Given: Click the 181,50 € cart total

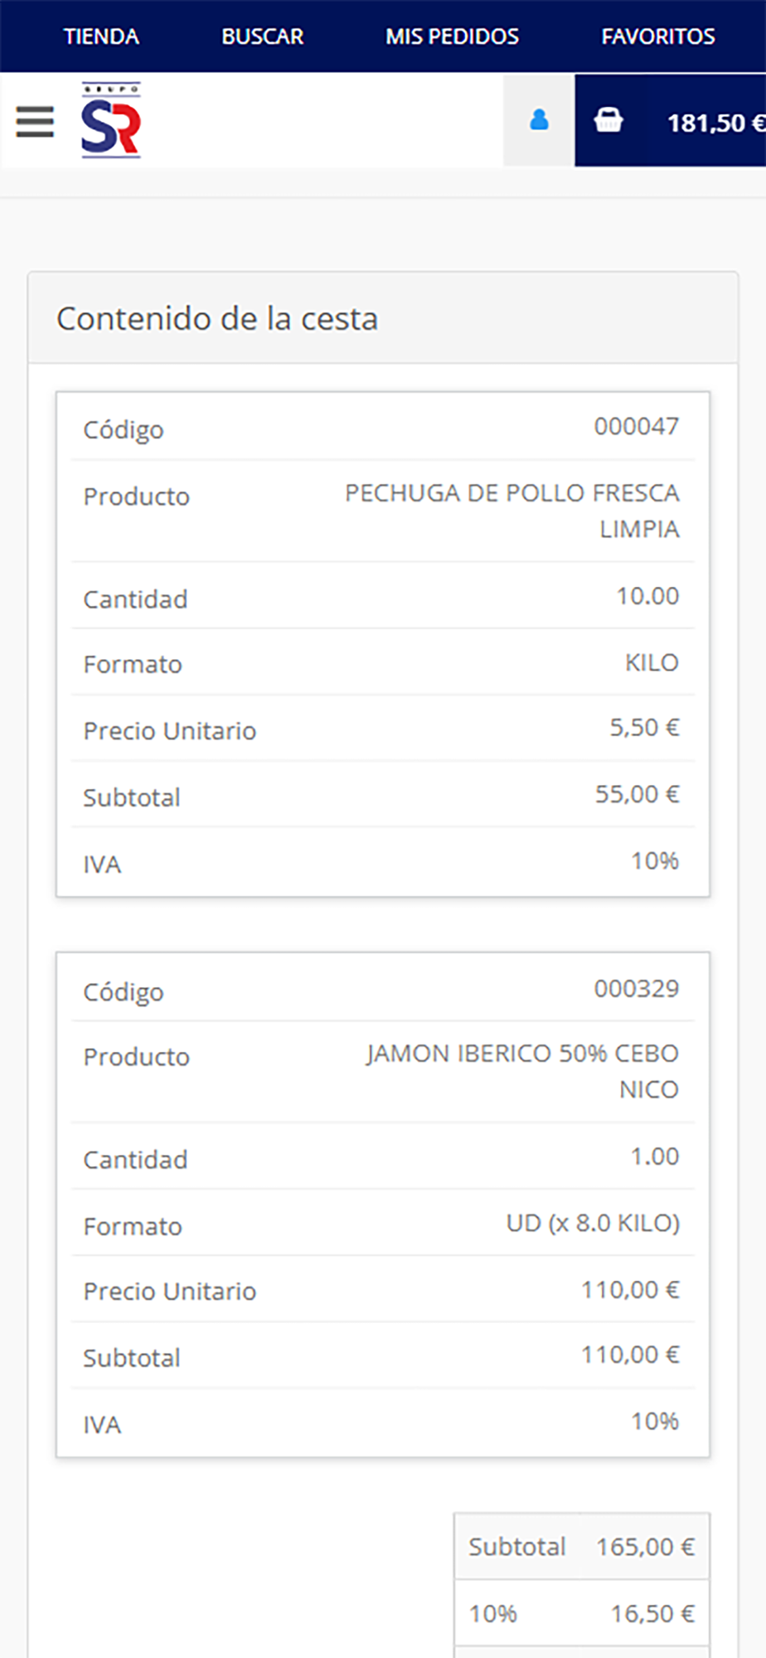Looking at the screenshot, I should tap(715, 124).
